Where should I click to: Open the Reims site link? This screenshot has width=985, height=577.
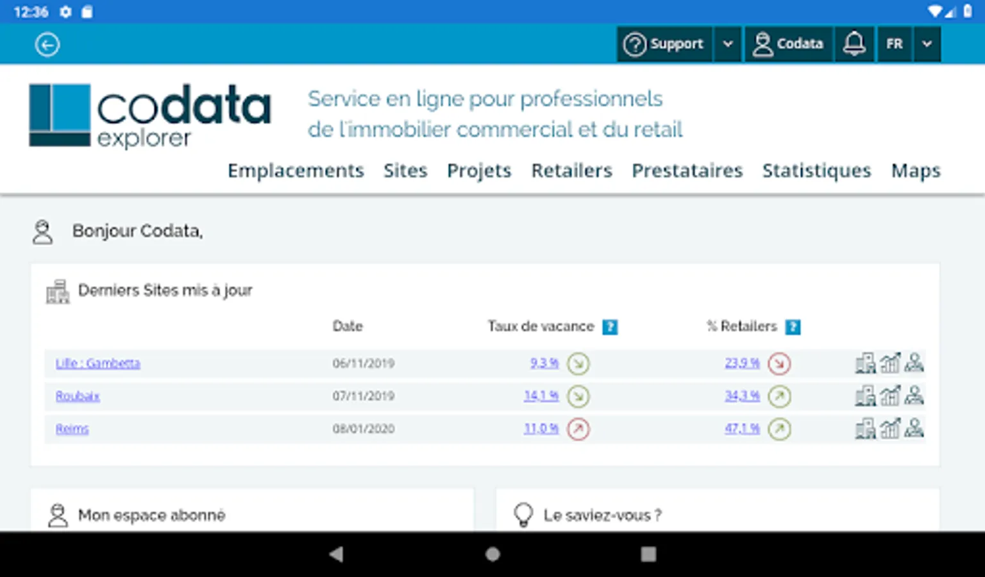point(72,429)
